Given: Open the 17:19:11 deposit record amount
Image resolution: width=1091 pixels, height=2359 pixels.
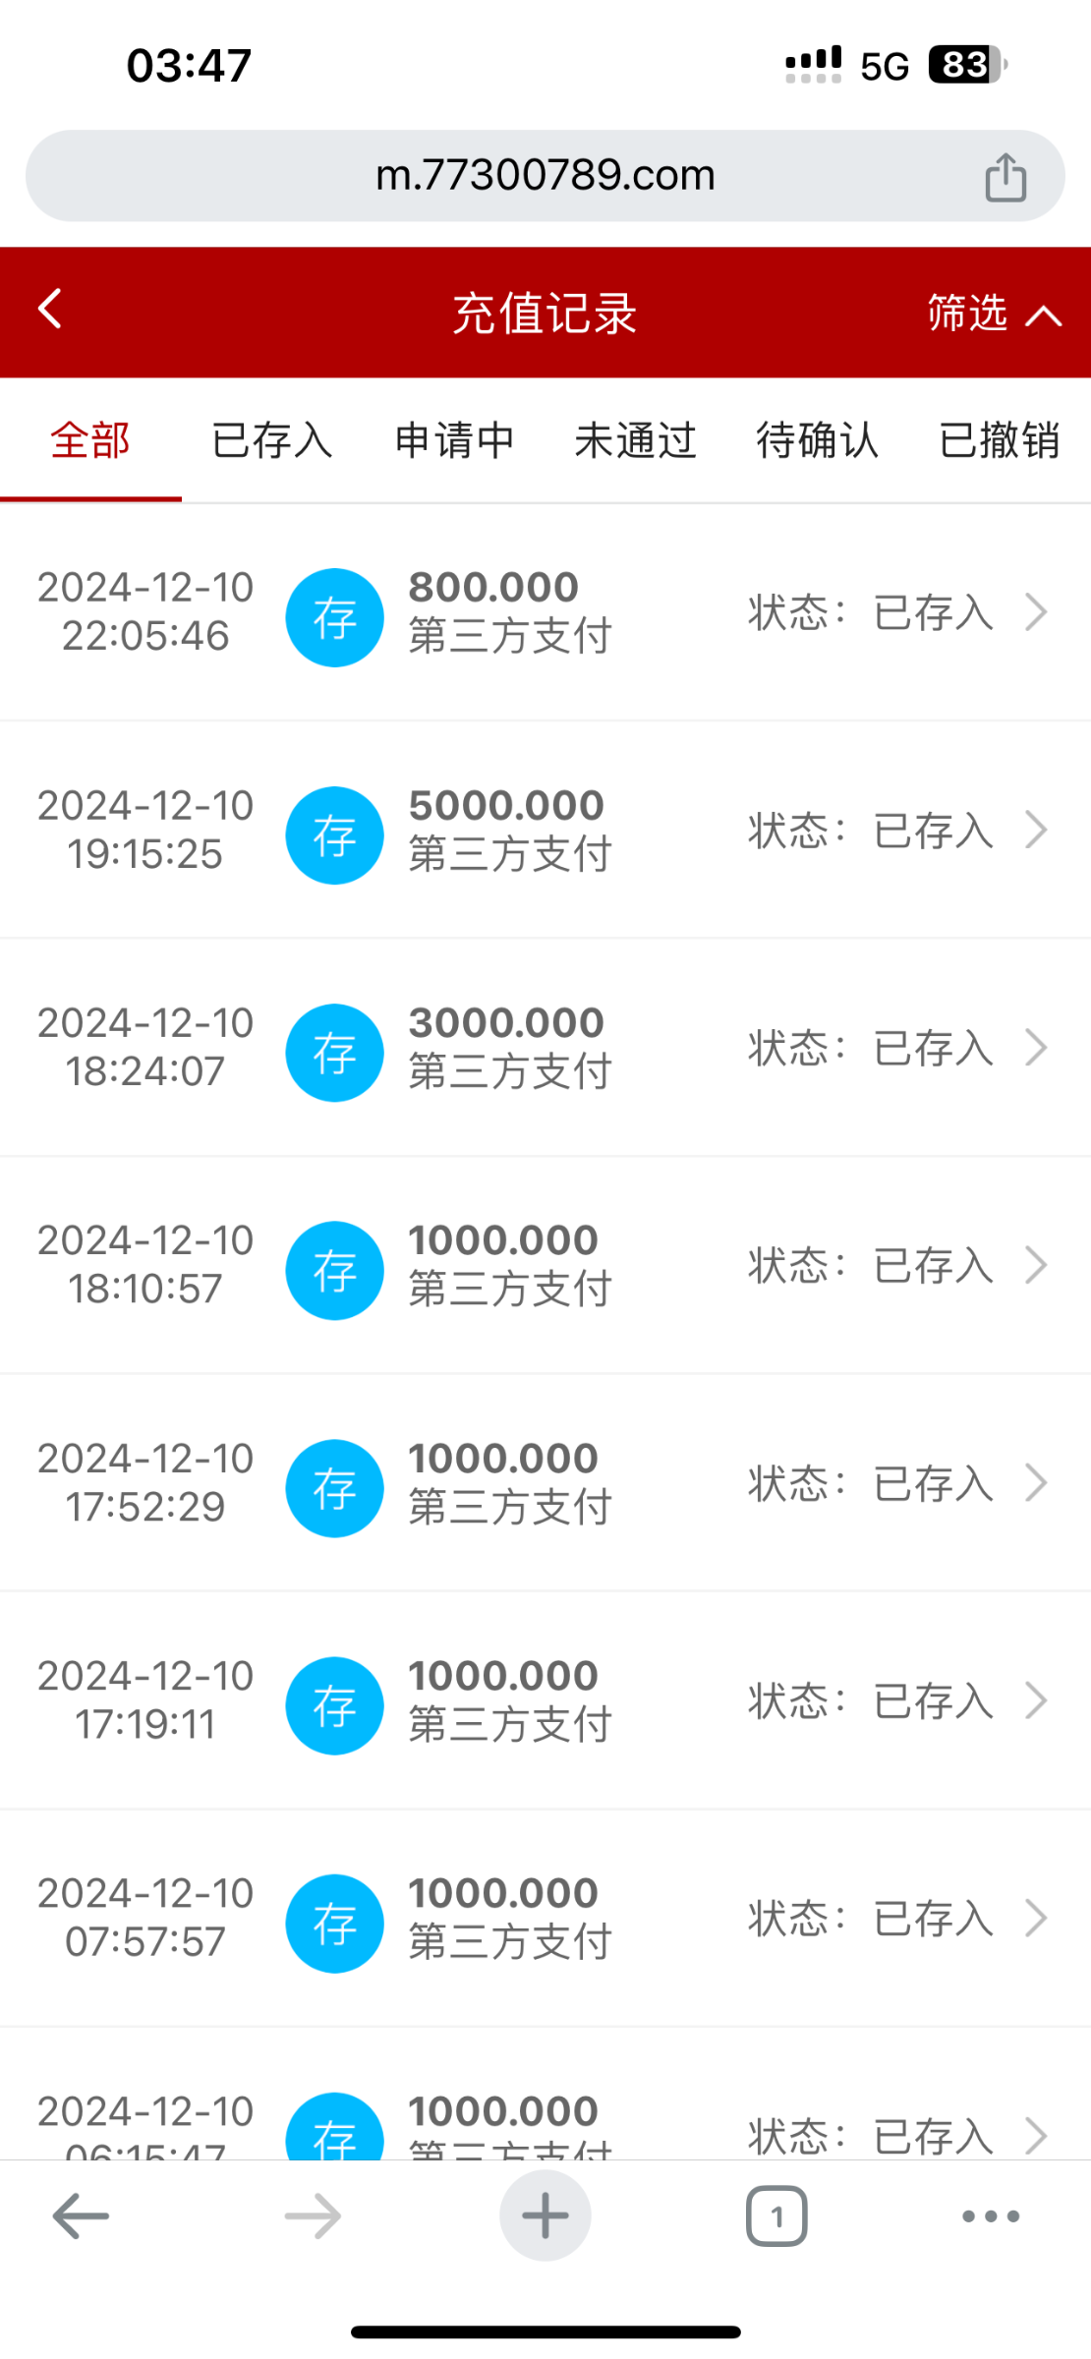Looking at the screenshot, I should (503, 1677).
